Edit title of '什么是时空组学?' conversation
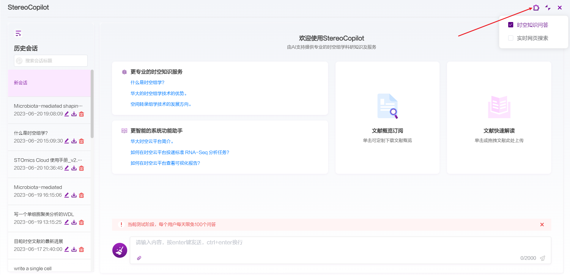Image resolution: width=570 pixels, height=275 pixels. point(67,141)
